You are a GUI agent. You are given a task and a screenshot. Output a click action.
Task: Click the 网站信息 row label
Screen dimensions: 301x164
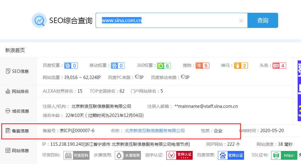click(20, 150)
